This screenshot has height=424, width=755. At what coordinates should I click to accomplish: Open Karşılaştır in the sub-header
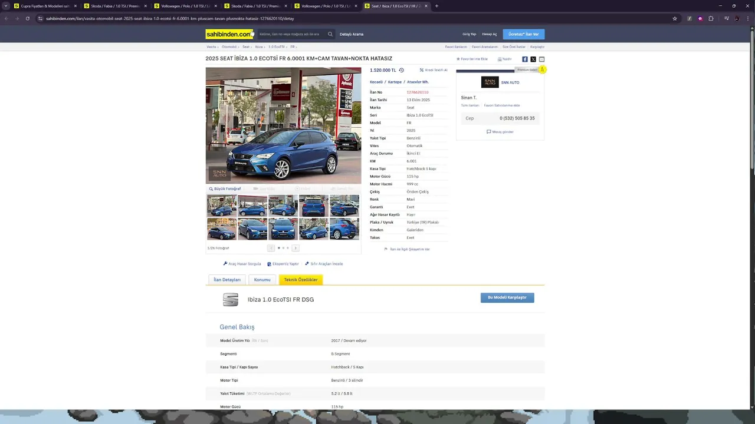[x=537, y=47]
